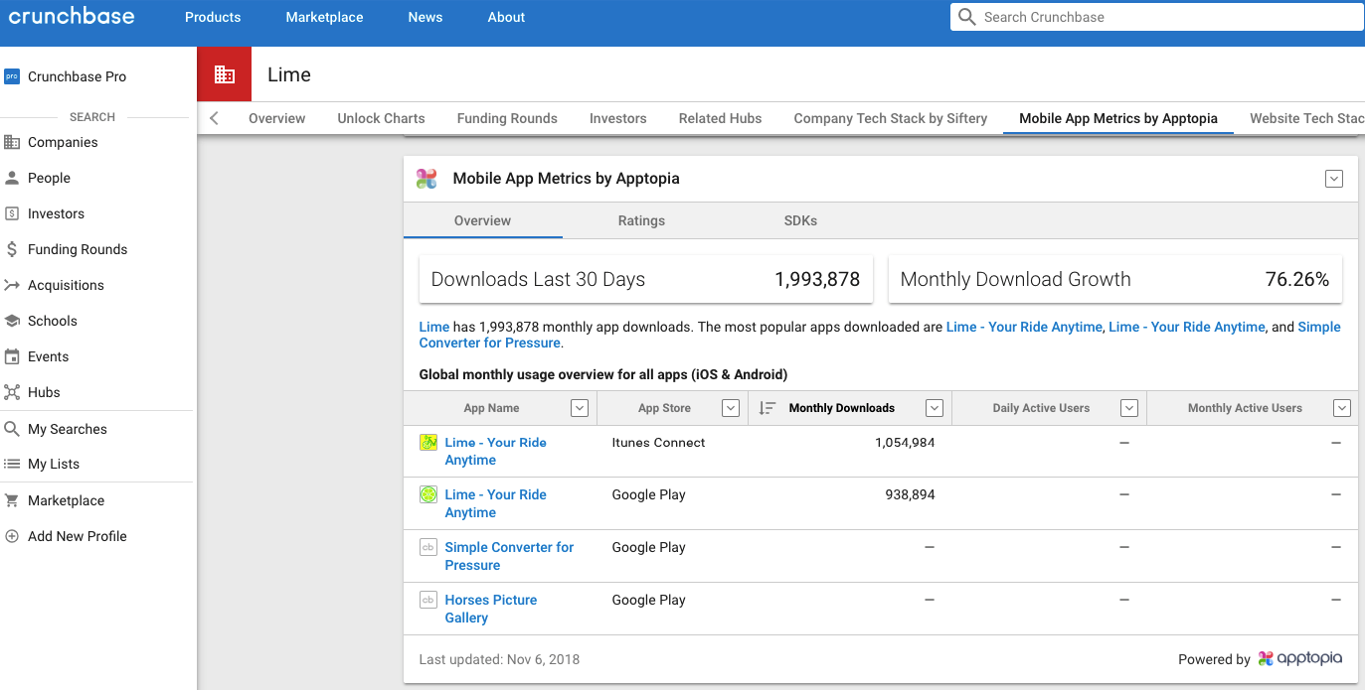Screen dimensions: 1365x690
Task: Click the search magnifier icon in header
Action: (966, 17)
